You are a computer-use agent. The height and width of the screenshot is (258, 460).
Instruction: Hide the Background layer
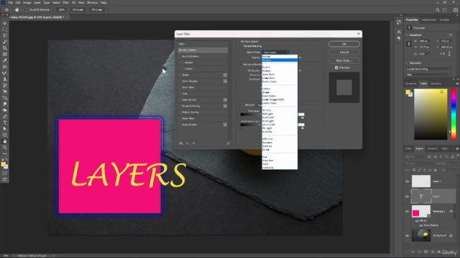pos(408,236)
